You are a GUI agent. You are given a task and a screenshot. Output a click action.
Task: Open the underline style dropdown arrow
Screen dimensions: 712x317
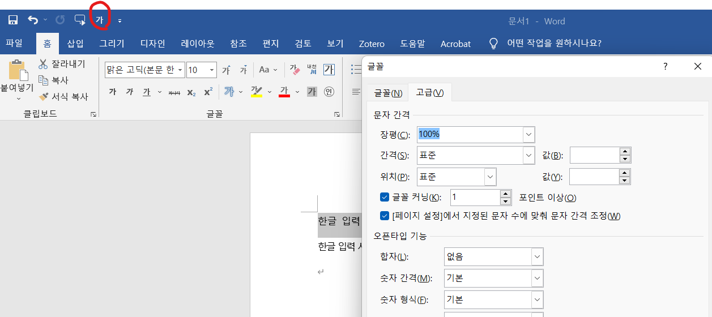click(159, 92)
